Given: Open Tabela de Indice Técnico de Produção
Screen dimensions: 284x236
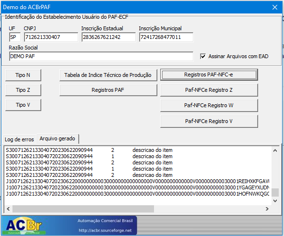Looking at the screenshot, I should 108,75.
